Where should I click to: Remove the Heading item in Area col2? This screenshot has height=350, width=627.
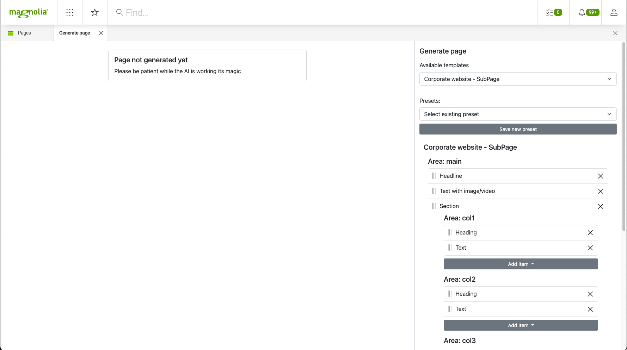(x=590, y=294)
